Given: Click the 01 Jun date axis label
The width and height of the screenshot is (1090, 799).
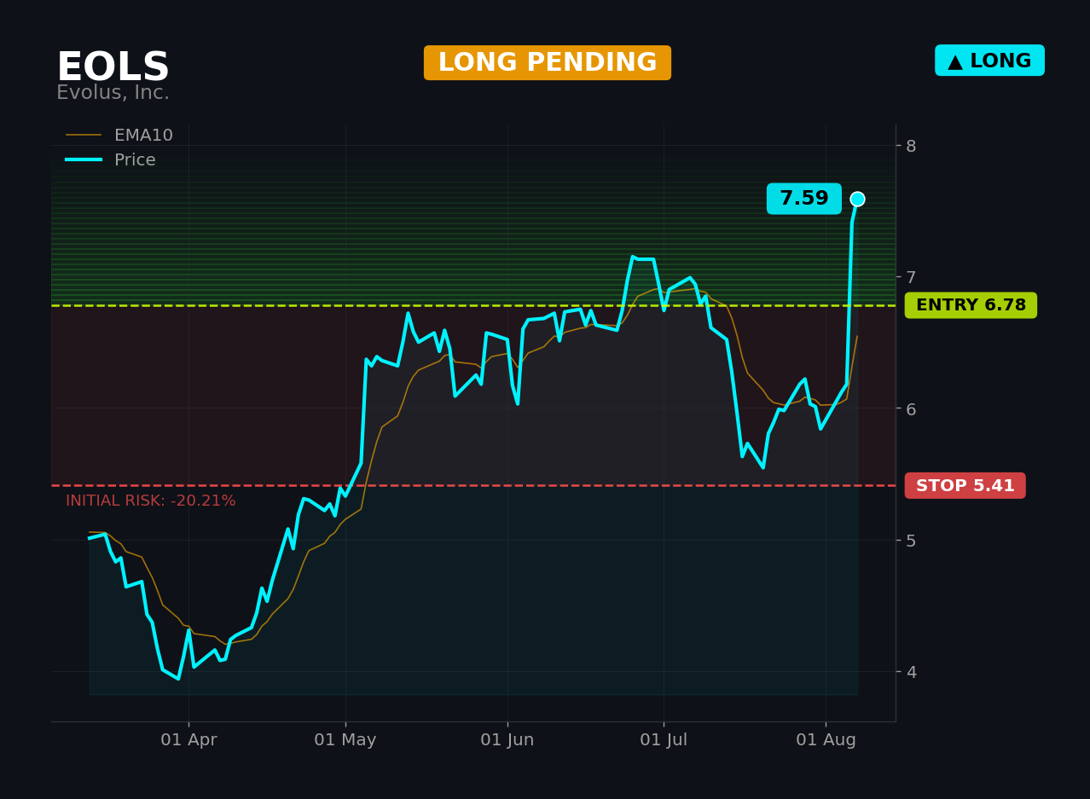Looking at the screenshot, I should pos(507,740).
